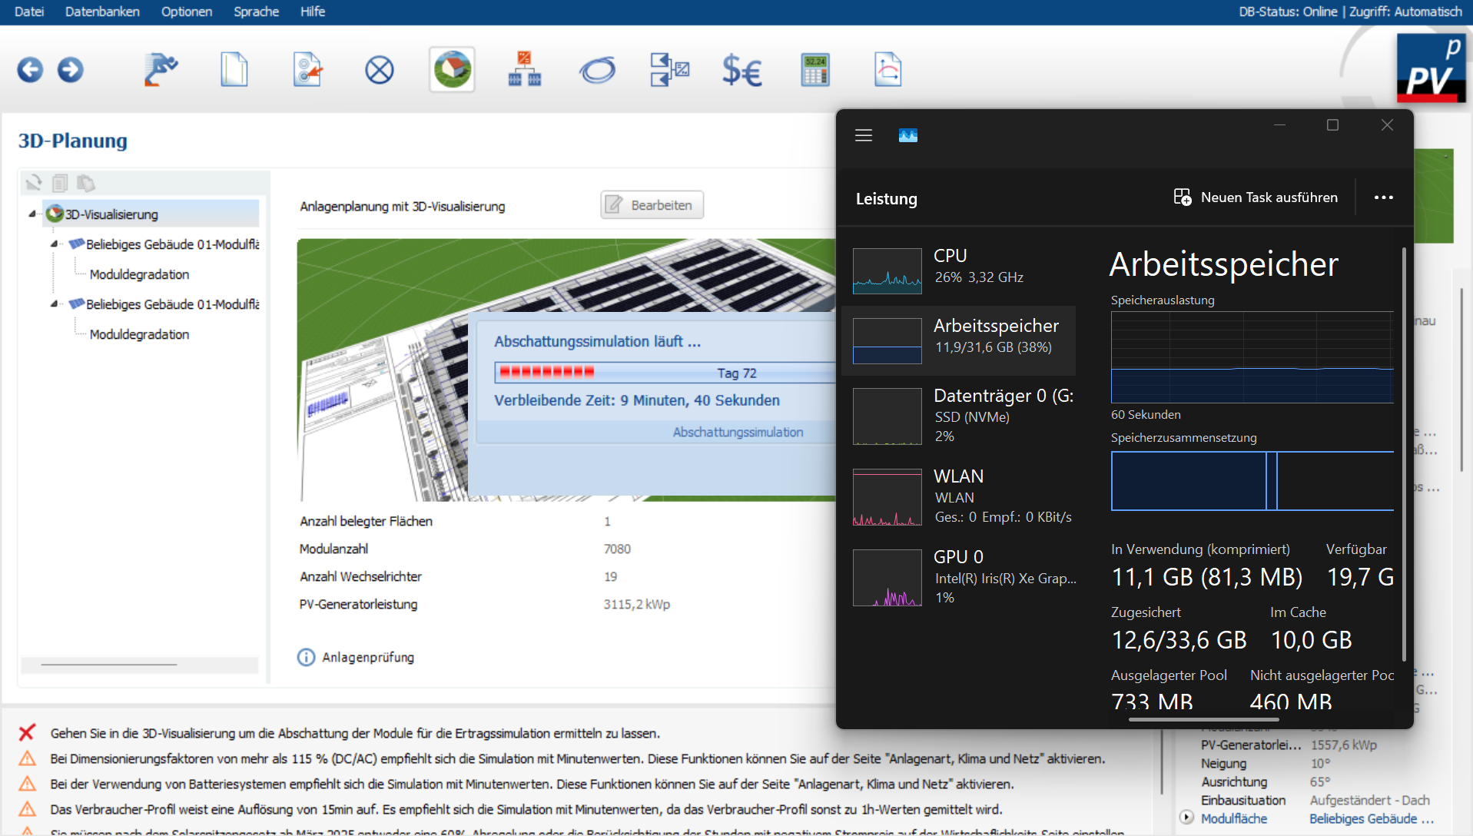Expand the Modulfläche row arrow

coord(1186,818)
